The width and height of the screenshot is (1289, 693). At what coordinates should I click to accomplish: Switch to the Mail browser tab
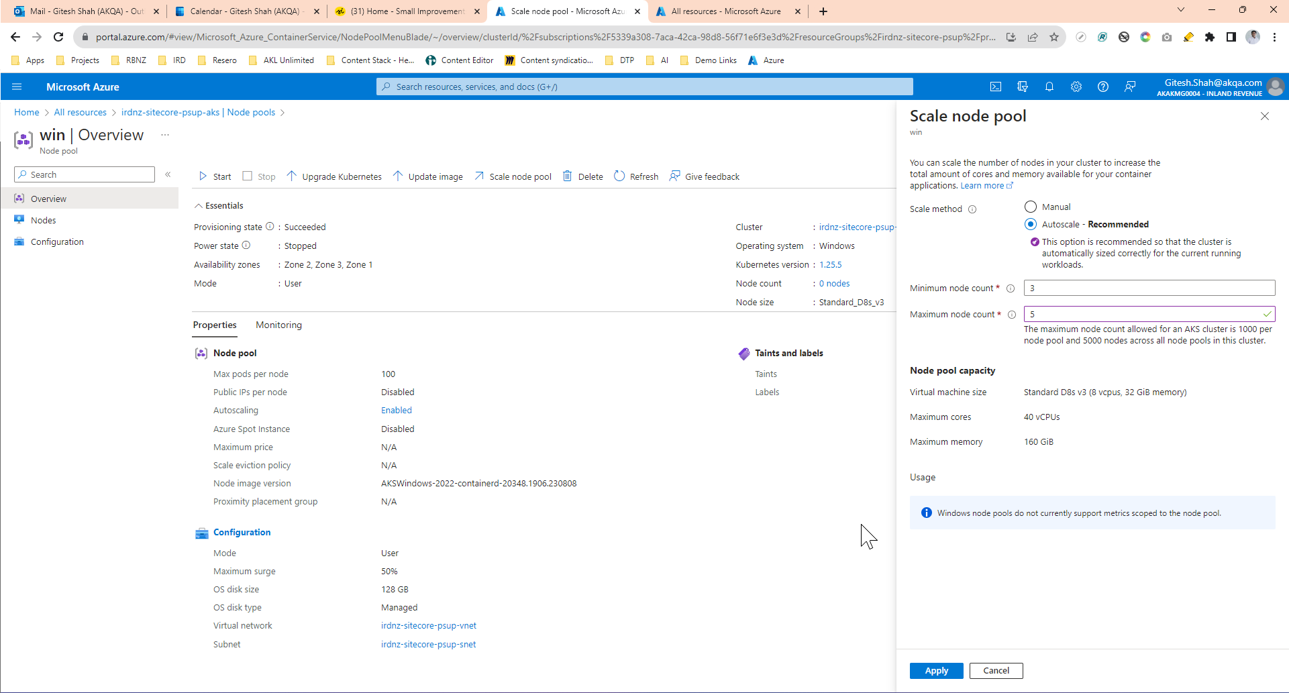pyautogui.click(x=86, y=11)
